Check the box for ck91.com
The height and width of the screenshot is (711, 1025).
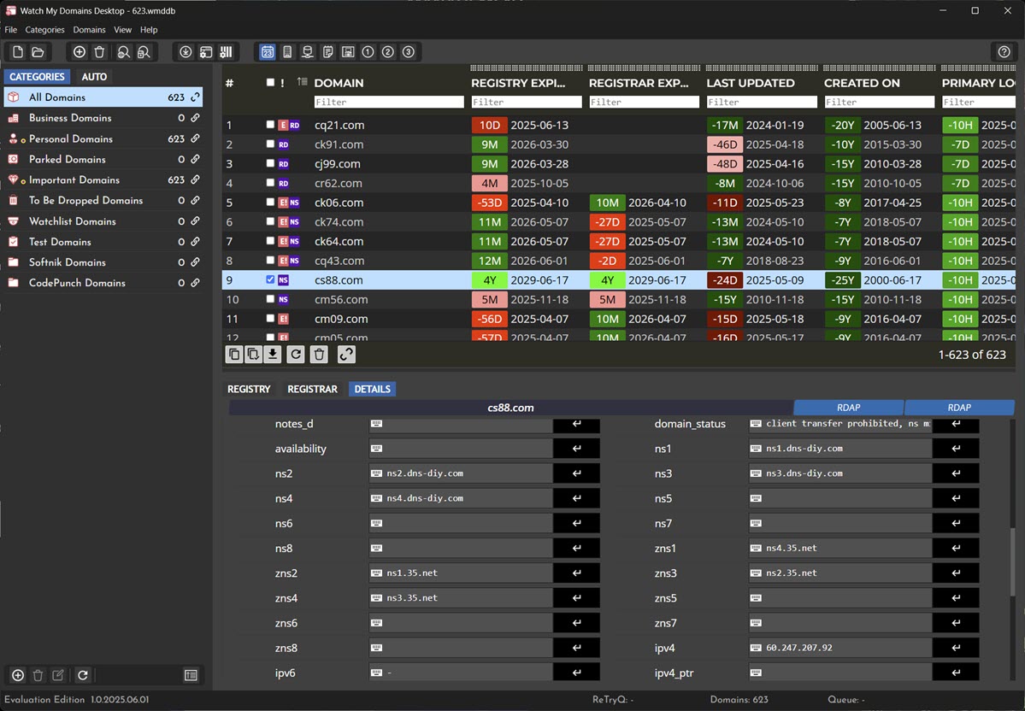pyautogui.click(x=271, y=144)
